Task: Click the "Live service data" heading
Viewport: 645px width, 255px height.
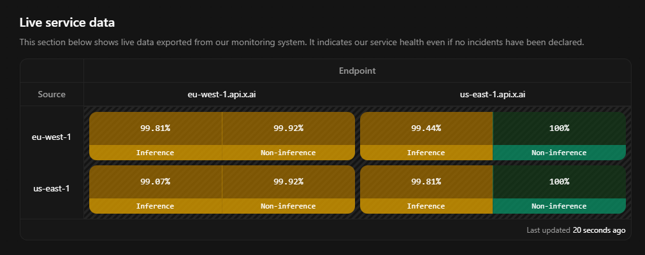Action: tap(67, 22)
